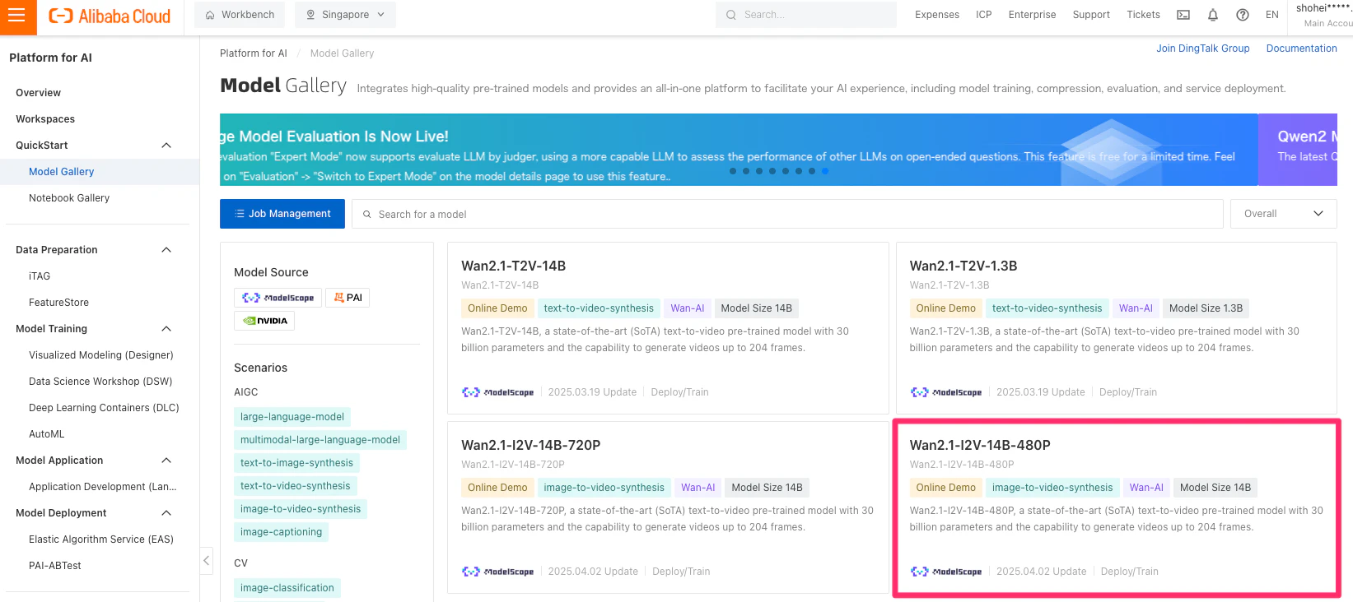This screenshot has width=1353, height=602.
Task: Select Notebook Gallery in sidebar
Action: [69, 198]
